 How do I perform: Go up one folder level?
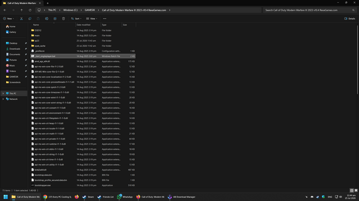[x=22, y=10]
